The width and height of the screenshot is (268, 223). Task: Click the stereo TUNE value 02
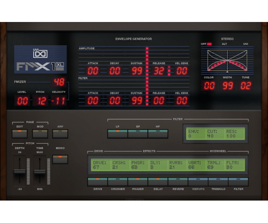[246, 86]
